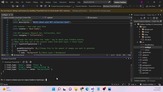Click Execute Selection in the toolbar

pyautogui.click(x=81, y=6)
